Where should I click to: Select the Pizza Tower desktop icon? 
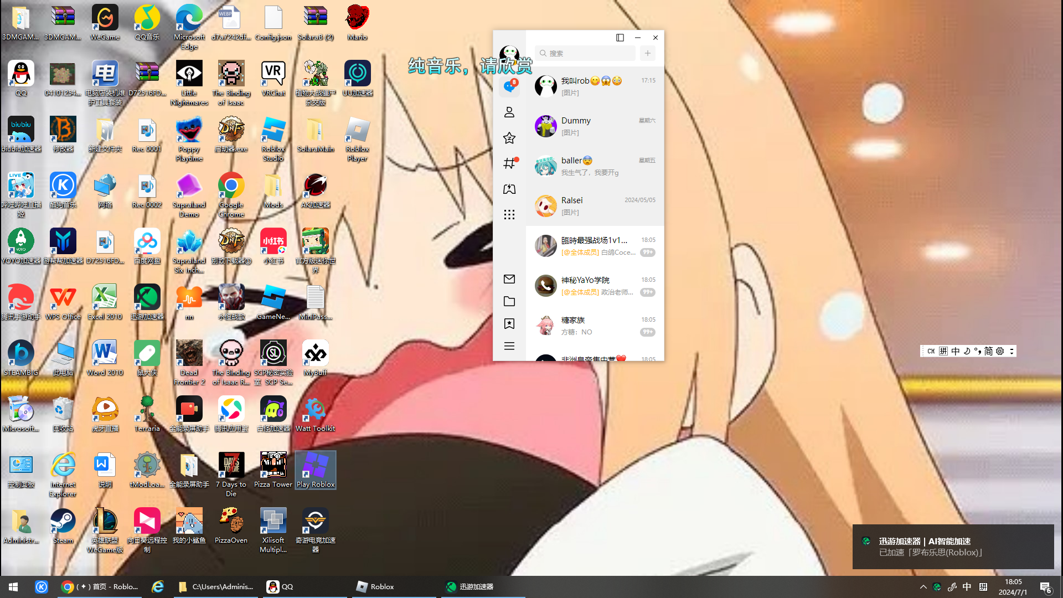pos(274,470)
